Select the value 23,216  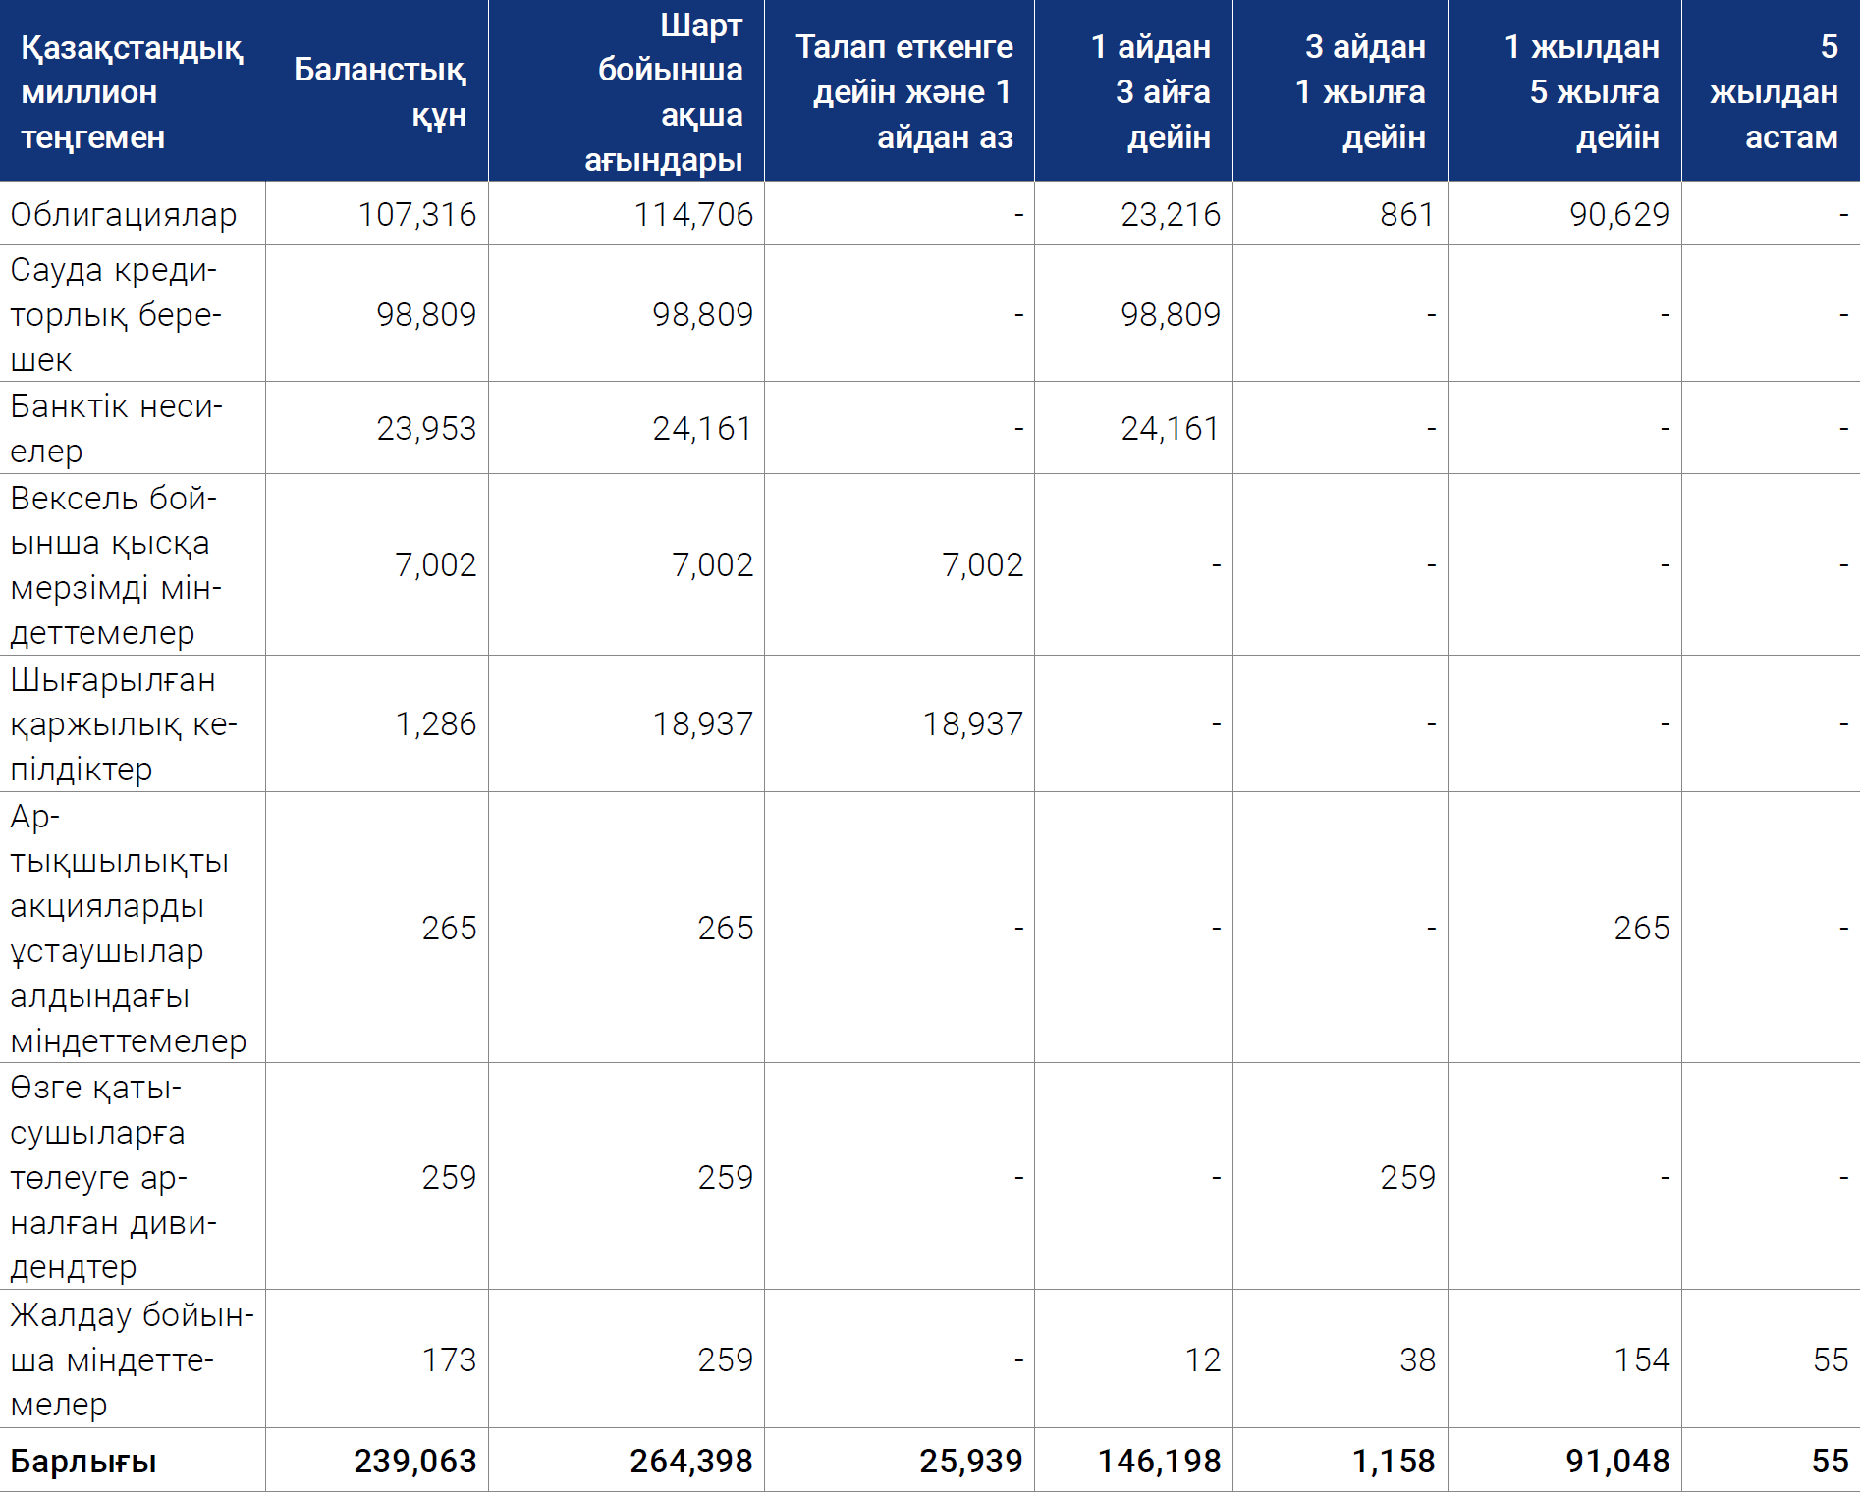[1171, 214]
